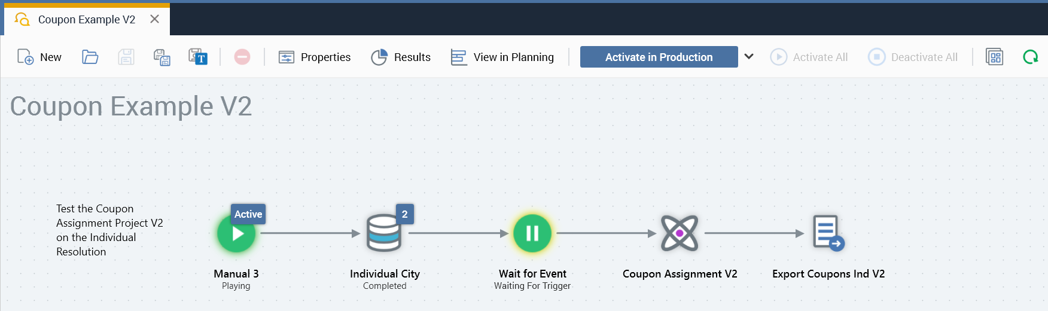1048x311 pixels.
Task: Click the Save As icon
Action: [162, 57]
